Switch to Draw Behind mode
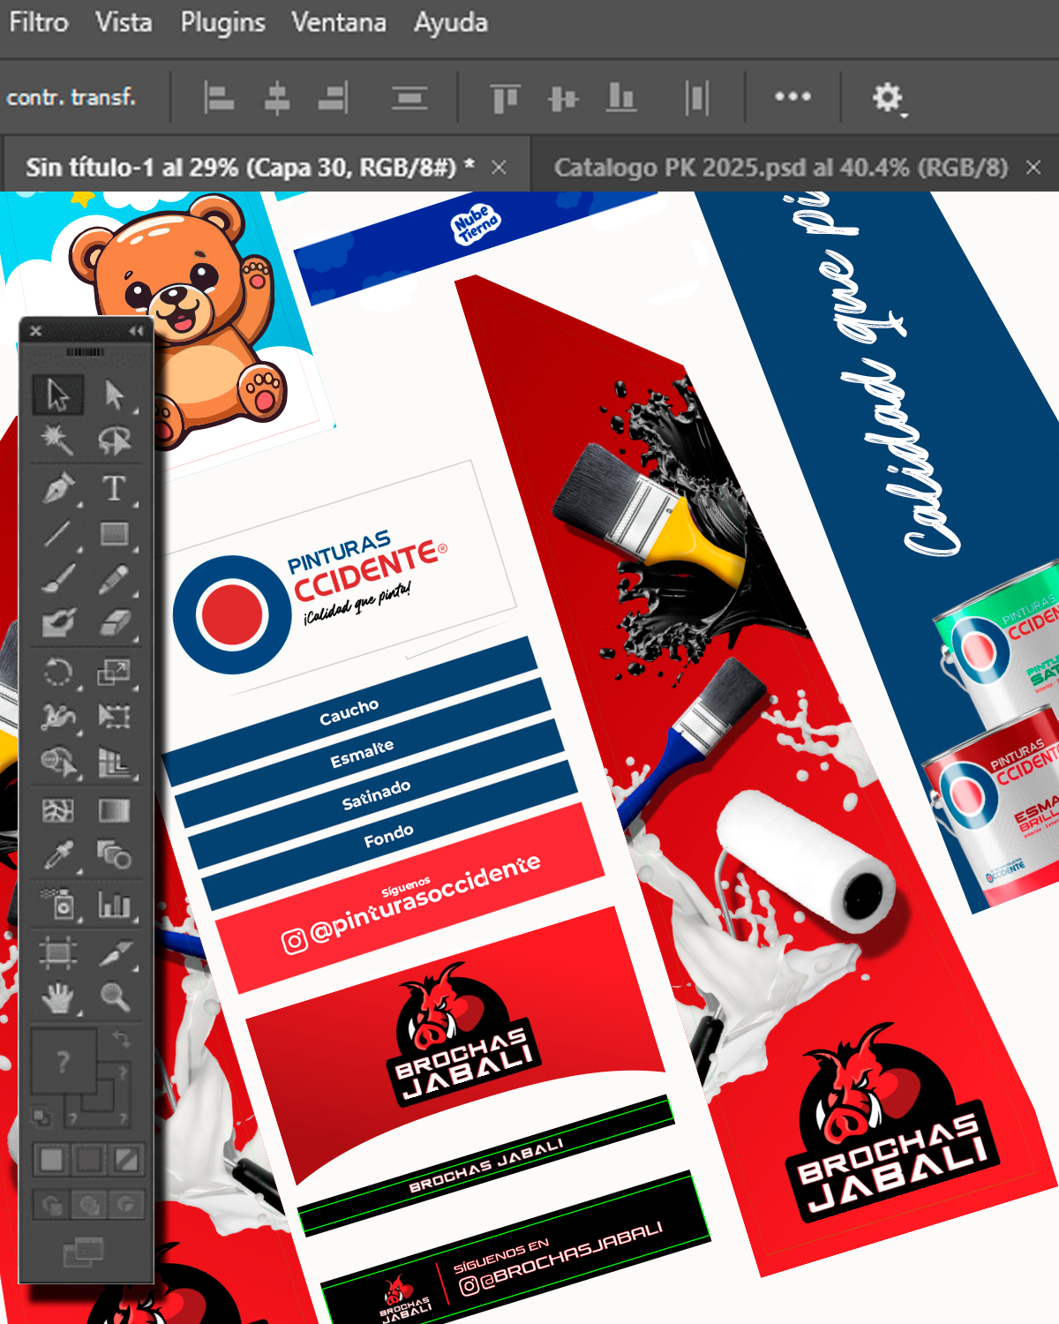 click(88, 1204)
